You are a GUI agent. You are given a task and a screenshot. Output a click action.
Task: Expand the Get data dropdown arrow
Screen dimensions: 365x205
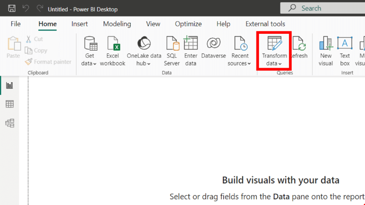coord(96,63)
